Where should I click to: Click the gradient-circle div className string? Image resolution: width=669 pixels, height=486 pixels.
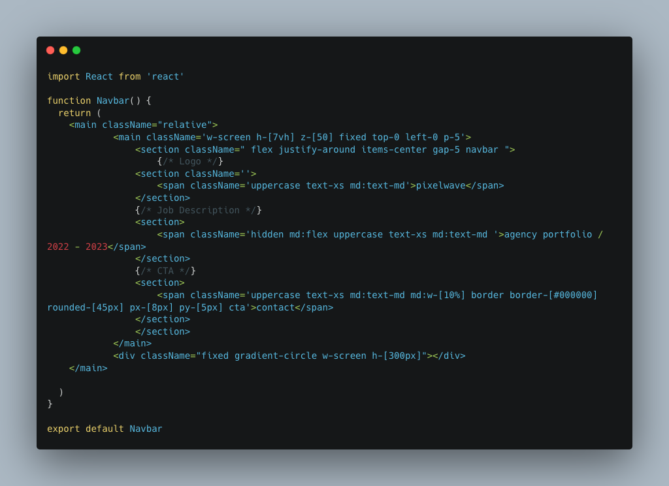pos(311,356)
